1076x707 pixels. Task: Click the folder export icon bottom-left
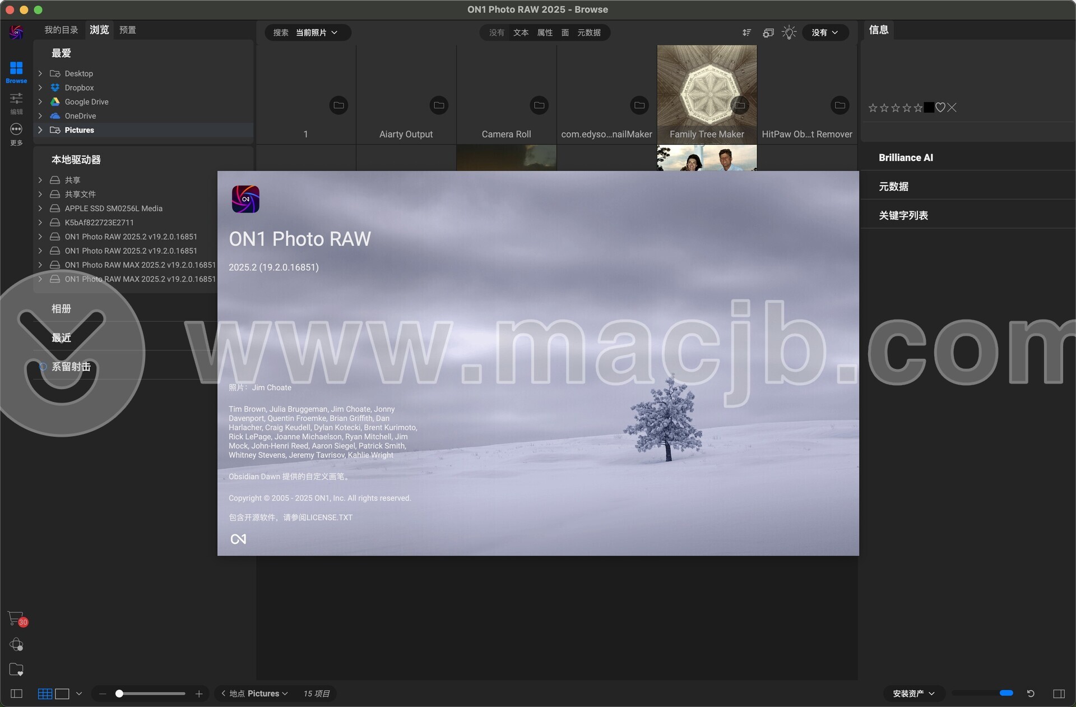pos(16,669)
